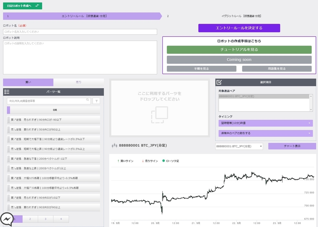Click the チュートリアルを見る button
Viewport: 318px width, 227px height.
239,50
